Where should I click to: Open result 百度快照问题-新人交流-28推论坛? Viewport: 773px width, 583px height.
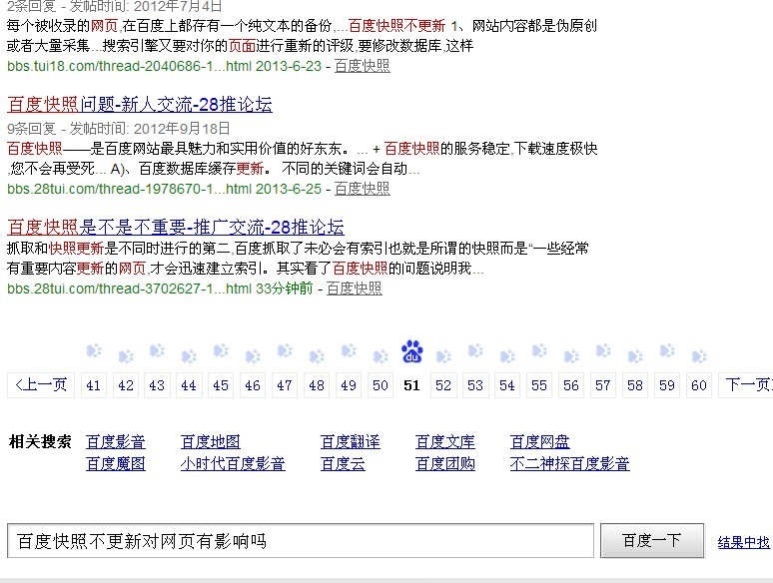pyautogui.click(x=140, y=105)
